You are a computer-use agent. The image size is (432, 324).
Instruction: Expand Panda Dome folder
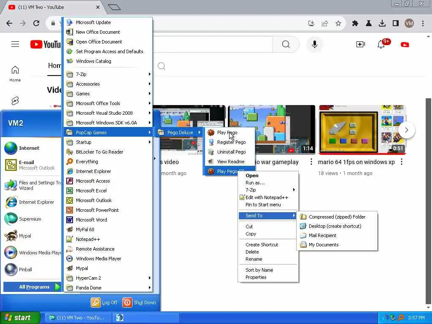tap(108, 288)
